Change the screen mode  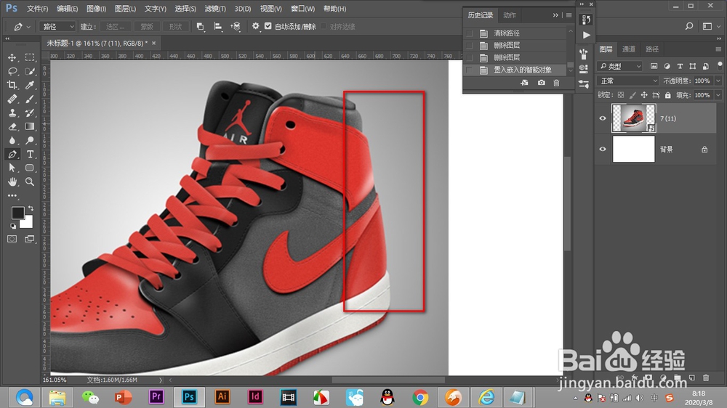(30, 239)
